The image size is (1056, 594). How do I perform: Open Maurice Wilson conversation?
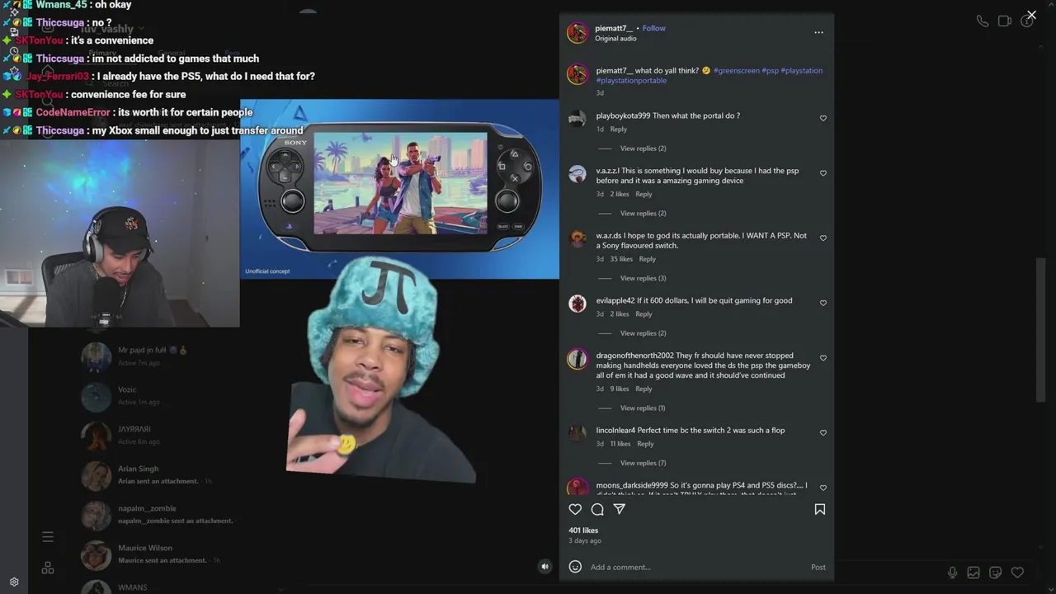pos(157,554)
